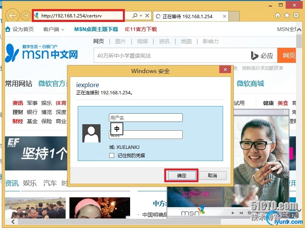Open 保险 category link

pos(47,121)
